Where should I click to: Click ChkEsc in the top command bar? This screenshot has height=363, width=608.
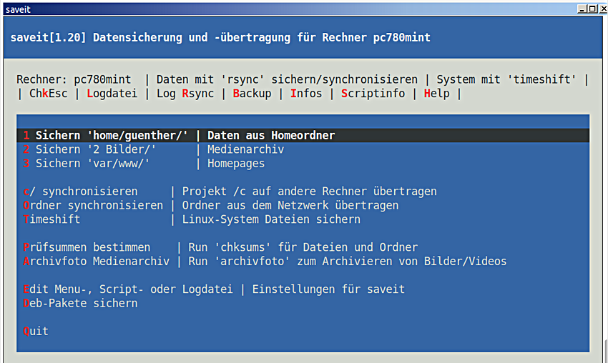49,94
